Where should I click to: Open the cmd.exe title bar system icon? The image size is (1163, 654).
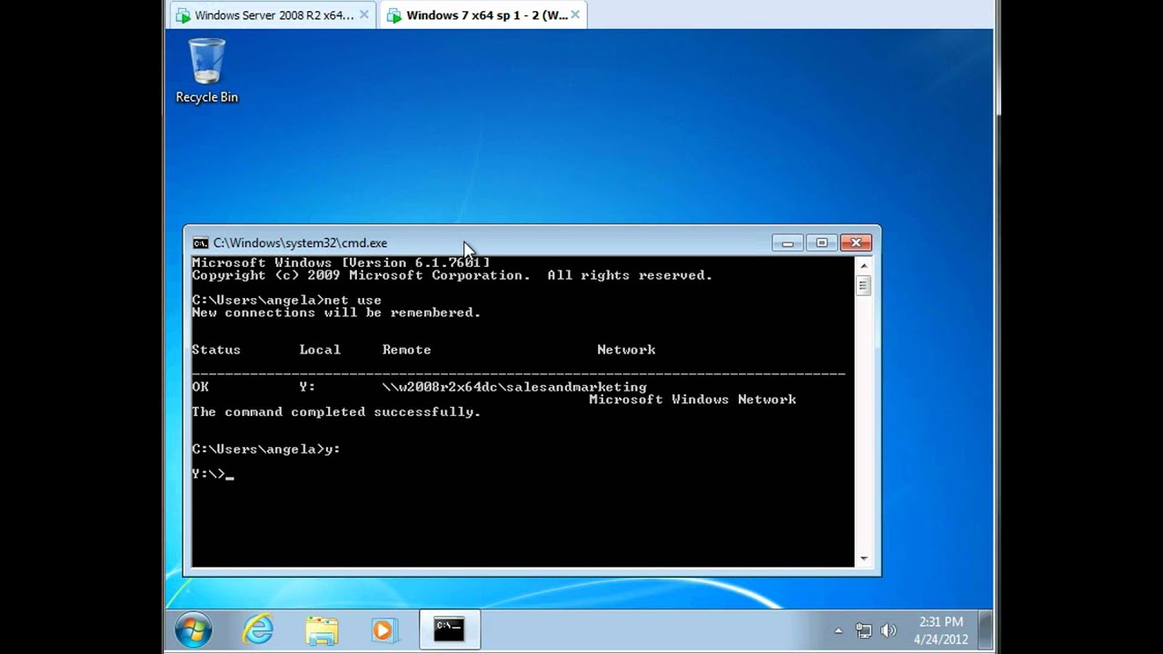200,243
